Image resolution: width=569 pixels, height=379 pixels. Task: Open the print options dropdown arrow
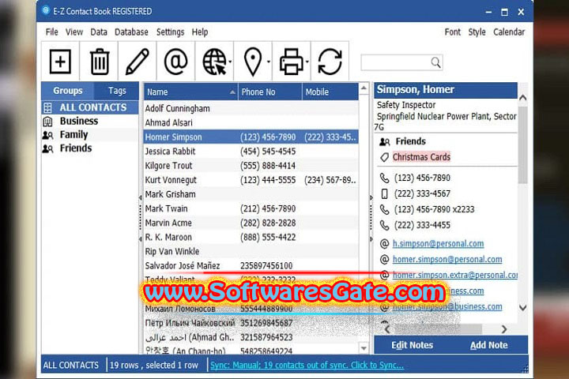click(x=307, y=62)
